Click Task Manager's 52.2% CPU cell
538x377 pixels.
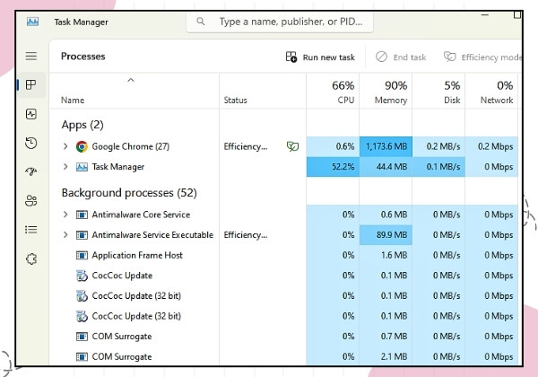point(334,167)
